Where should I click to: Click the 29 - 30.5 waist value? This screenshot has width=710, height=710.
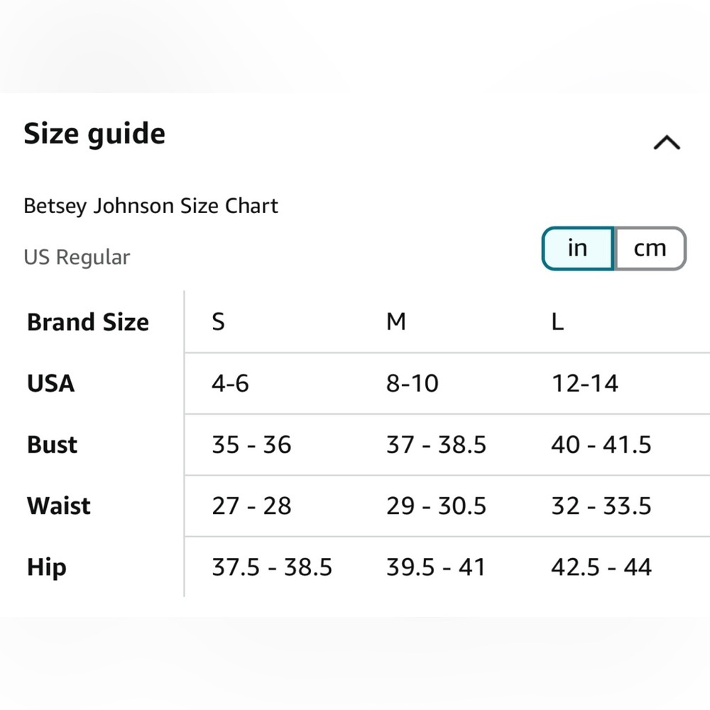436,506
